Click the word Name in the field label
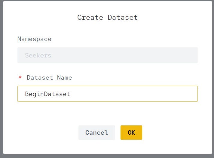The image size is (214, 158). point(64,78)
